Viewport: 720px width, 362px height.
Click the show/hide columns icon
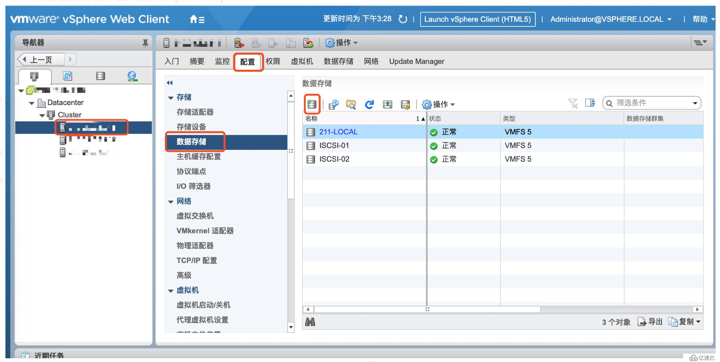590,103
